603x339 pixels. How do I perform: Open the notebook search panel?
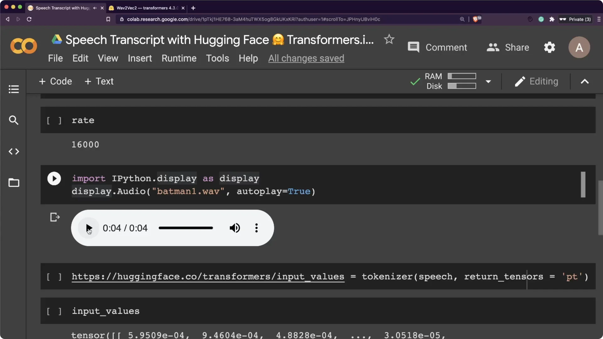[14, 120]
